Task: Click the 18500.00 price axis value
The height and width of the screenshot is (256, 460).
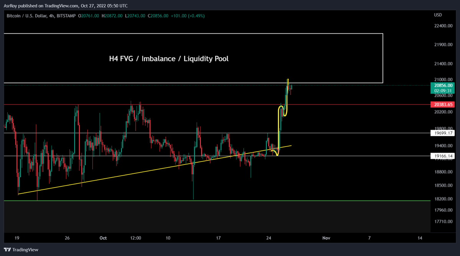Action: pos(443,185)
